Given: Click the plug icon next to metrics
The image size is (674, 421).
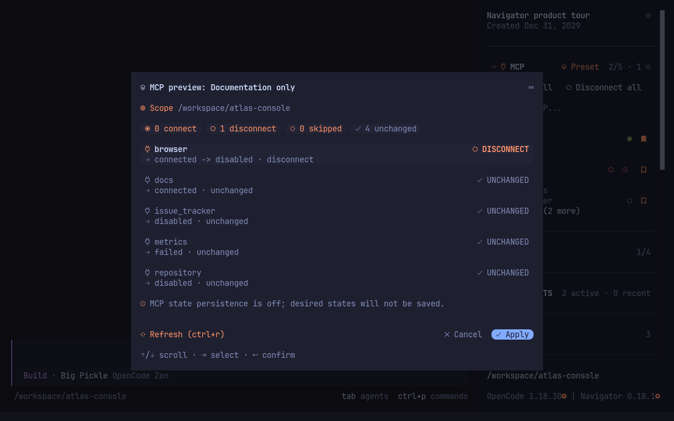Looking at the screenshot, I should [147, 242].
